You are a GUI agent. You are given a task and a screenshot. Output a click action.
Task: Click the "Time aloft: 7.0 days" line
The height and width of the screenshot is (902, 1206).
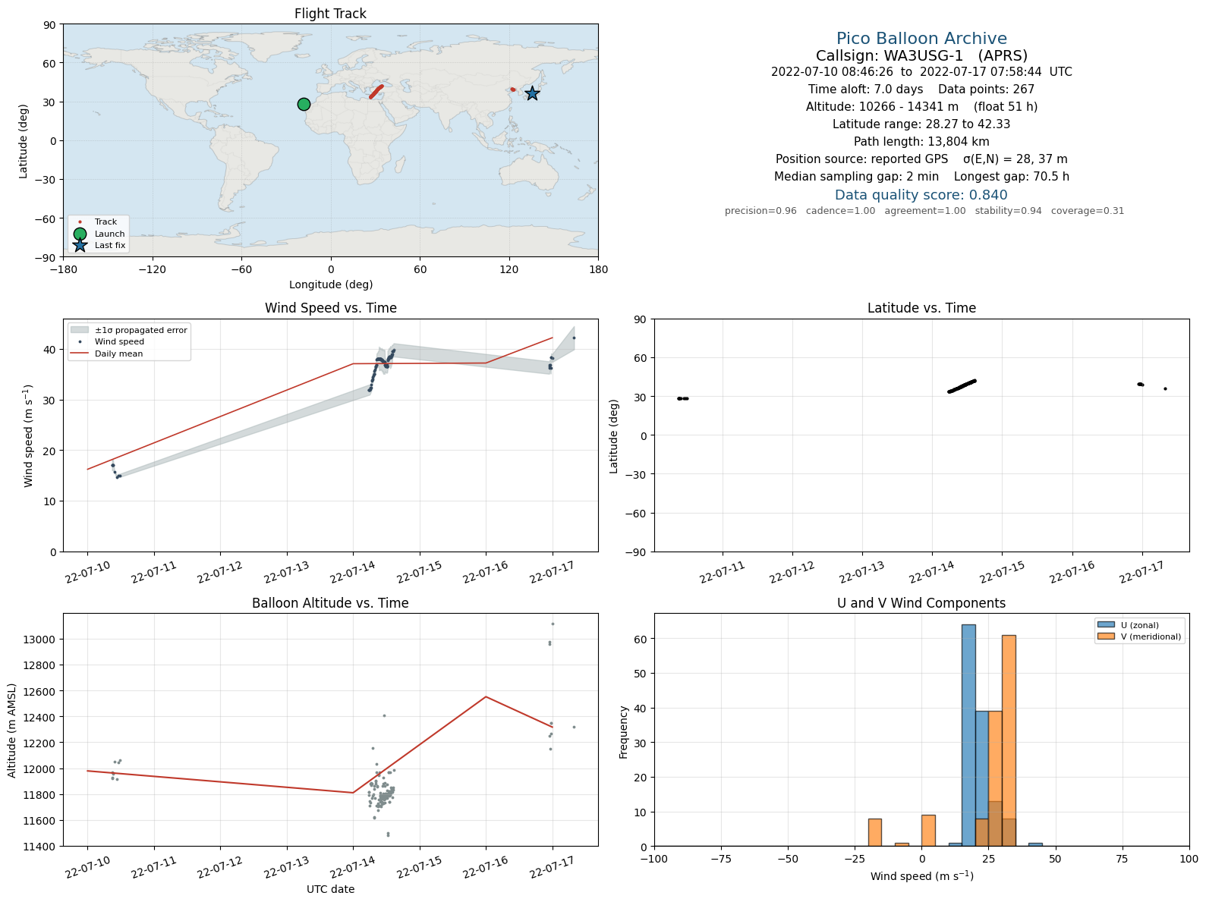pos(921,90)
